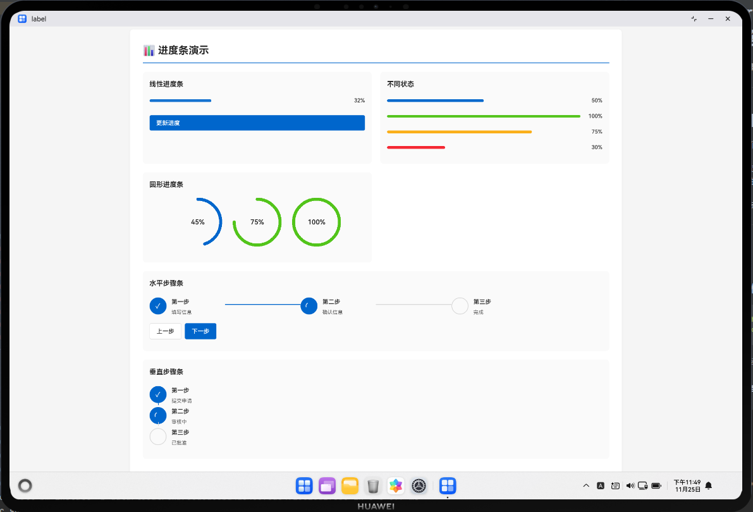Screen dimensions: 753x512
Task: Click the red 30% progress bar
Action: pos(416,147)
